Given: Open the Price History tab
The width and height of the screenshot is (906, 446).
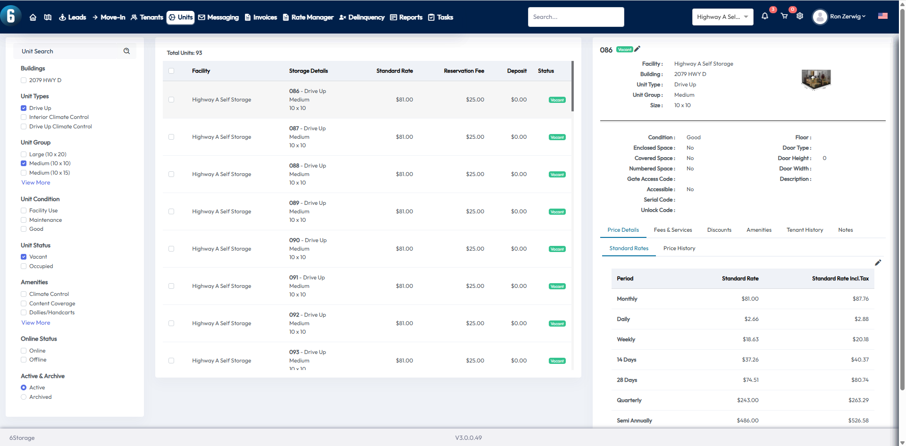Looking at the screenshot, I should (679, 248).
